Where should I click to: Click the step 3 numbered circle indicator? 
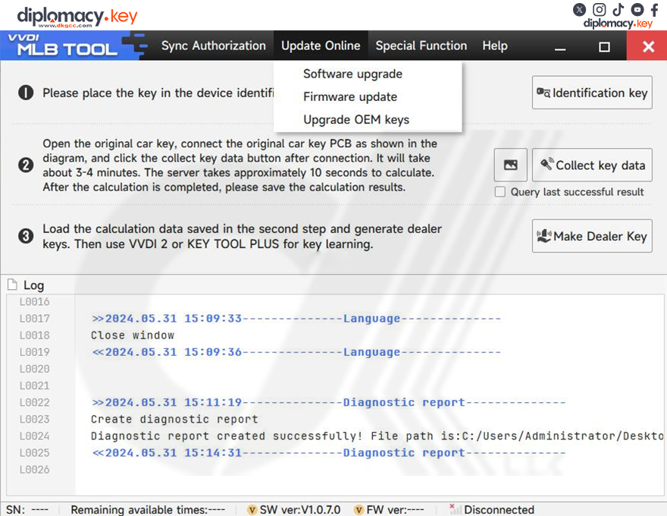coord(25,236)
